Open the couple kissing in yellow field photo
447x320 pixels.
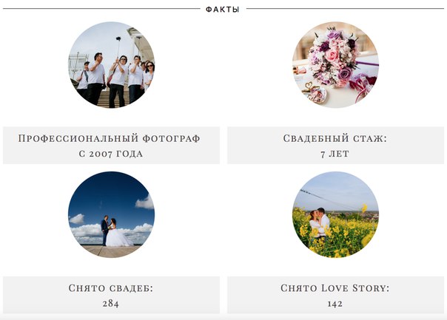pos(335,214)
